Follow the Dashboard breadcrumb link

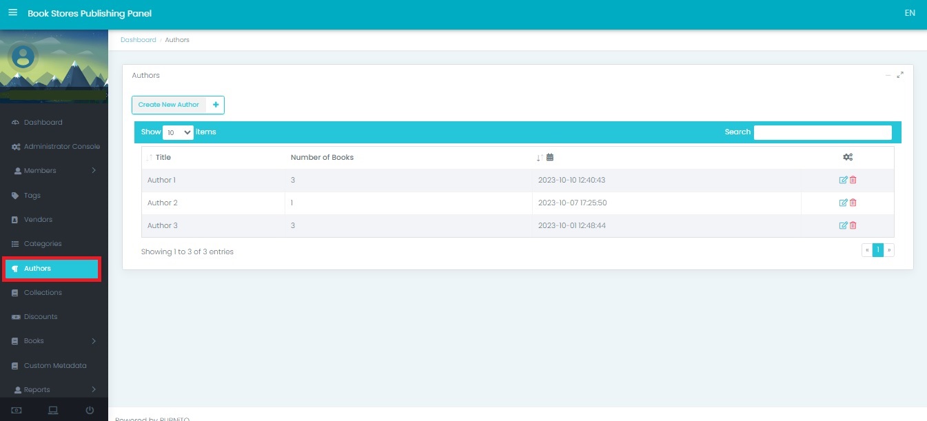[x=138, y=40]
